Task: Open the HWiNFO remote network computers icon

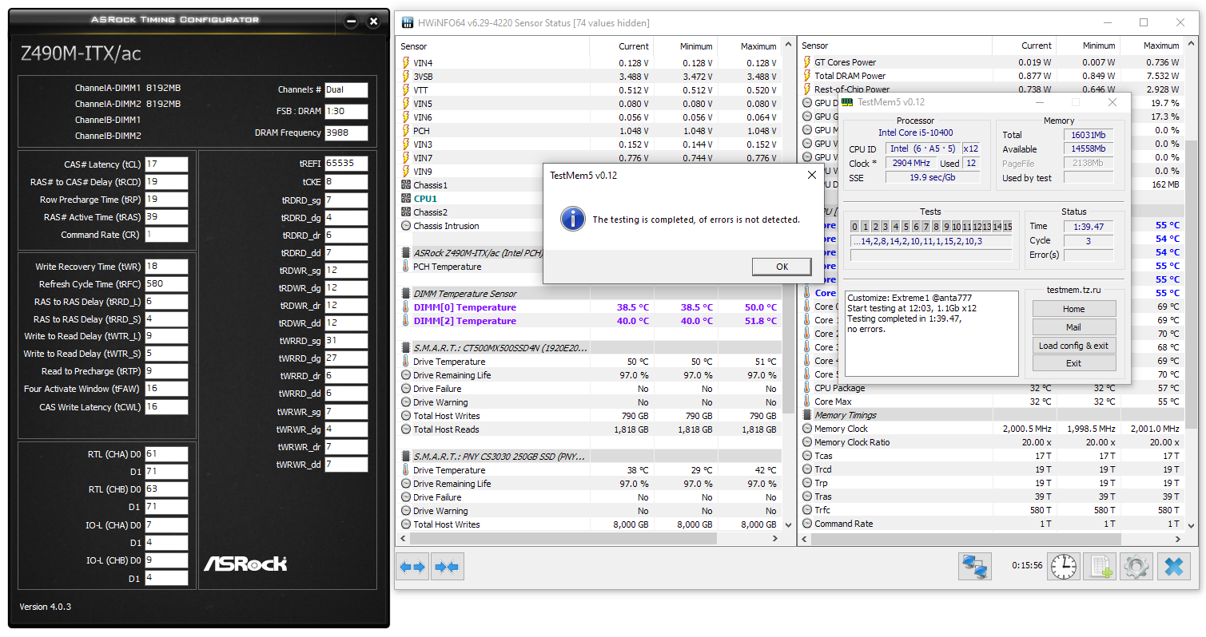Action: [x=975, y=566]
